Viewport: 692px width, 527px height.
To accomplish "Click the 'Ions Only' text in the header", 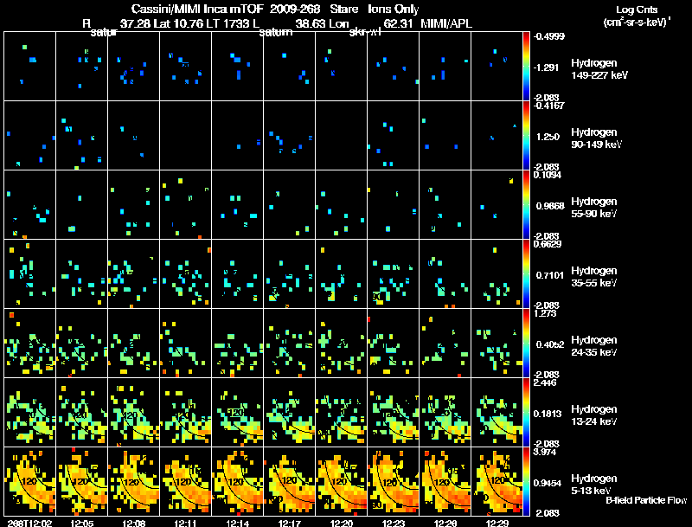I will 394,9.
